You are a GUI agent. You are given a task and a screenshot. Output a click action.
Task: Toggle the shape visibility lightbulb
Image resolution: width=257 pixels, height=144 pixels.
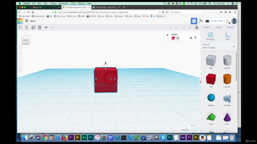[196, 38]
